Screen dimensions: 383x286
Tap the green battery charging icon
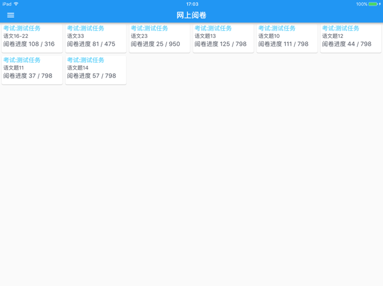(x=373, y=4)
